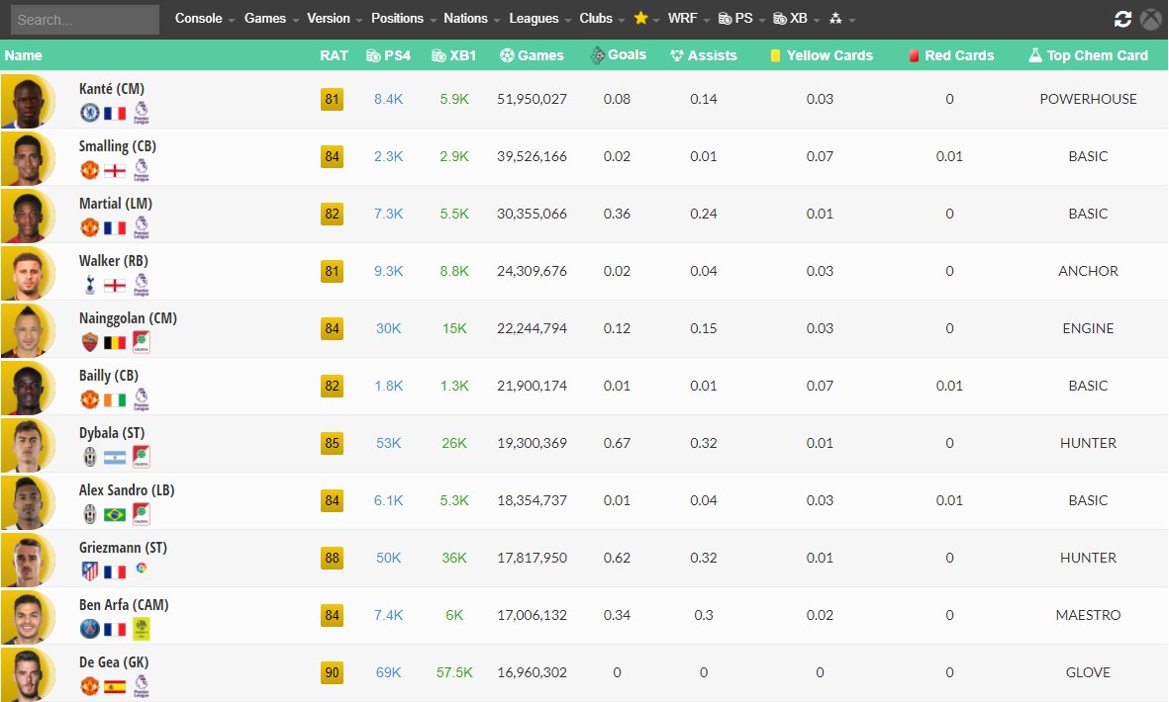Open the Games dropdown menu
Screen dimensions: 1169x702
pos(271,19)
